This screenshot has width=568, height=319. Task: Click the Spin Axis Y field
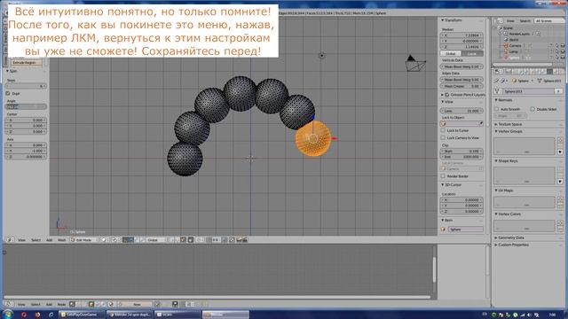click(26, 151)
